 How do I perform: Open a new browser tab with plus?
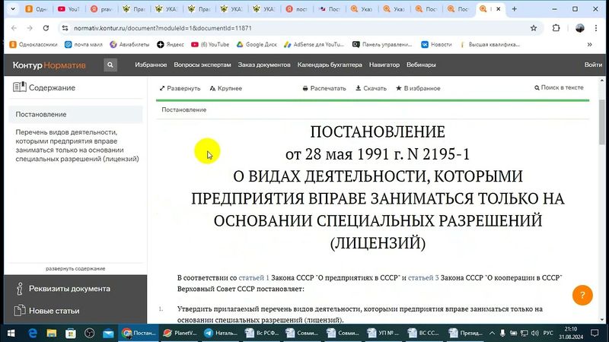coord(515,9)
